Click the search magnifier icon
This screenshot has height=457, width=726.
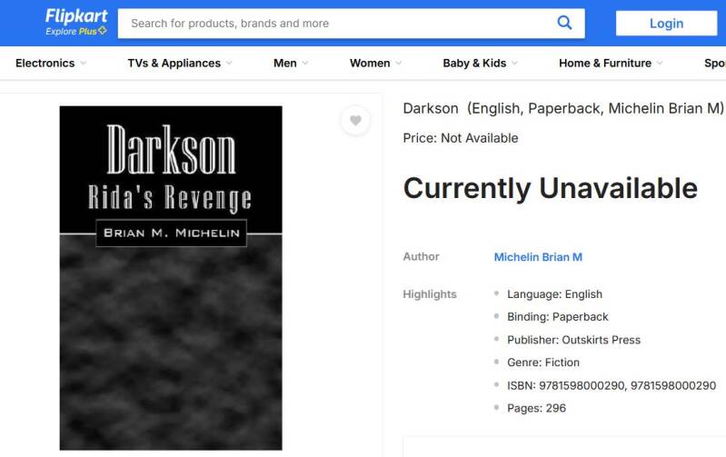(564, 22)
